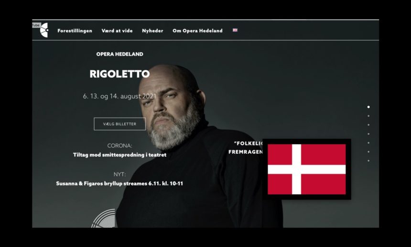Screen dimensions: 411x247
Task: Select the fourth slide indicator dot
Action: (x=368, y=134)
